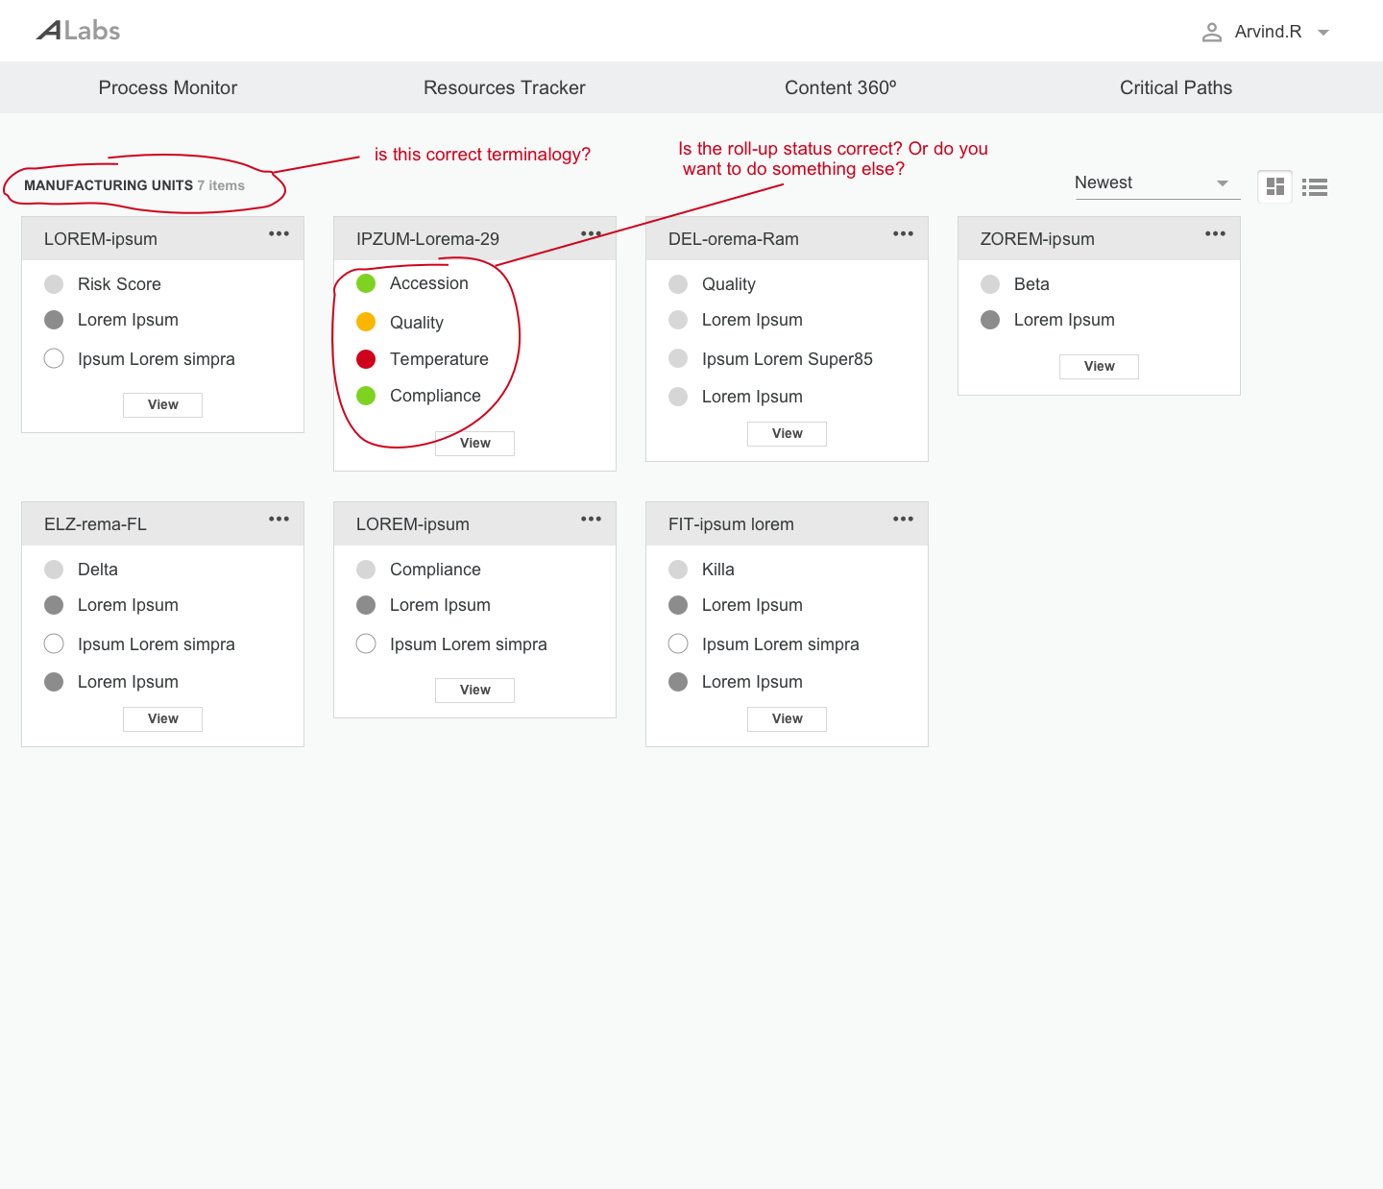Select Ipsum Lorem simpra radio in FIT-ipsum lorem
1383x1189 pixels.
(x=678, y=643)
